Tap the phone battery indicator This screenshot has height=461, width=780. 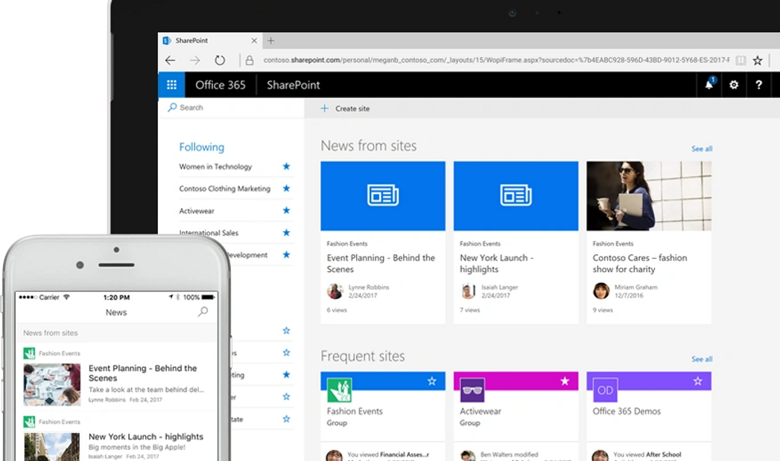[x=208, y=297]
